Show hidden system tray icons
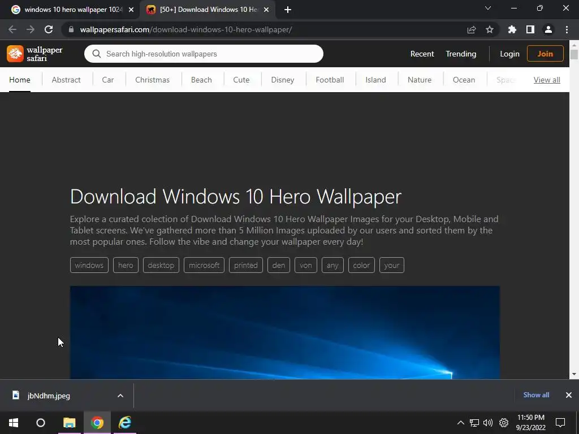This screenshot has height=434, width=579. pyautogui.click(x=460, y=423)
